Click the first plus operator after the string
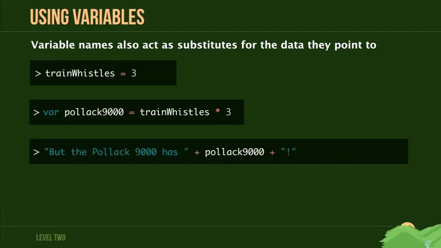 pyautogui.click(x=197, y=152)
